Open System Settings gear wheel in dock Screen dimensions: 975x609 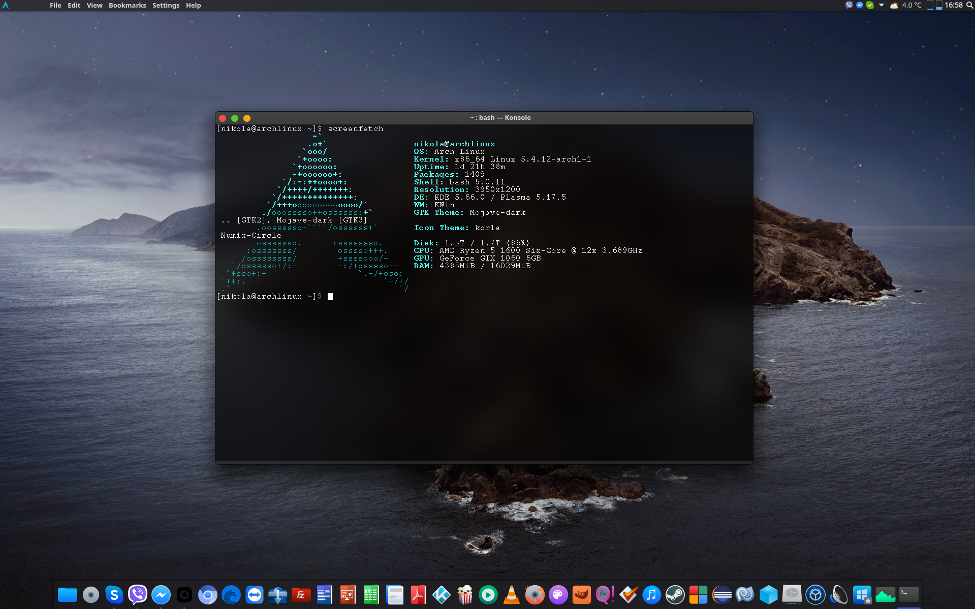[x=815, y=595]
